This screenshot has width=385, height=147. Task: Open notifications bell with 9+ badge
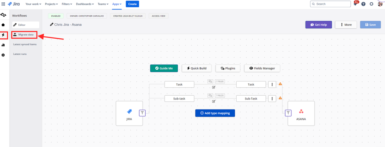click(x=356, y=4)
